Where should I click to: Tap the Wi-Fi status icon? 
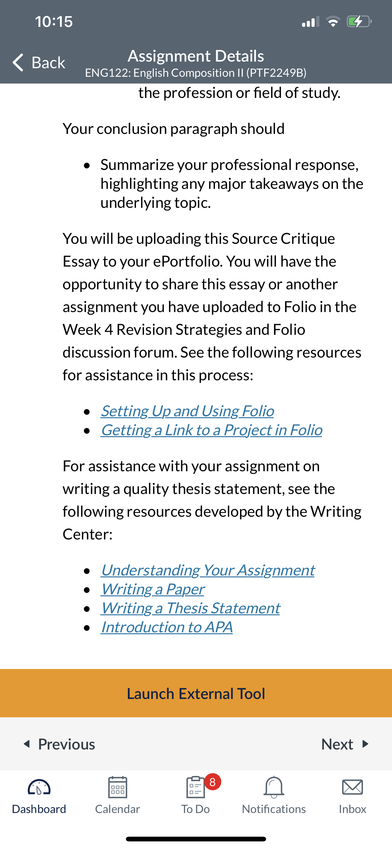coord(333,21)
